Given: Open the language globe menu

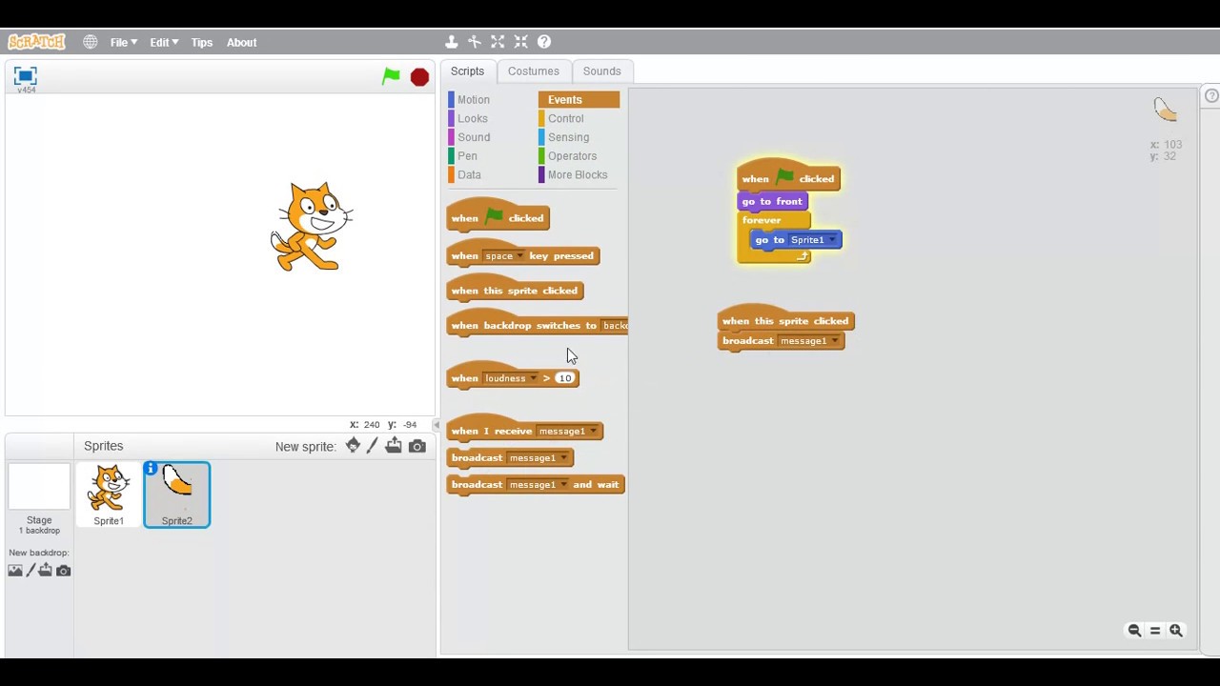Looking at the screenshot, I should pyautogui.click(x=90, y=42).
